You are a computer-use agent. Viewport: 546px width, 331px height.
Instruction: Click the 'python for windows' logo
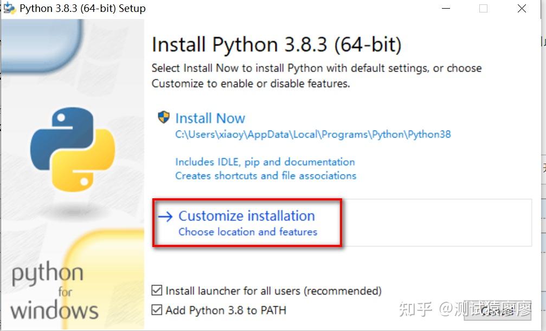pyautogui.click(x=54, y=293)
